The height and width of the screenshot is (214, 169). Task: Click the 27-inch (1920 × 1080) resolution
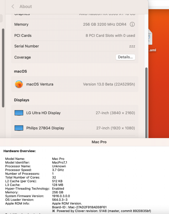pos(116,128)
